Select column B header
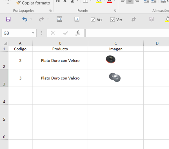 click(60, 43)
